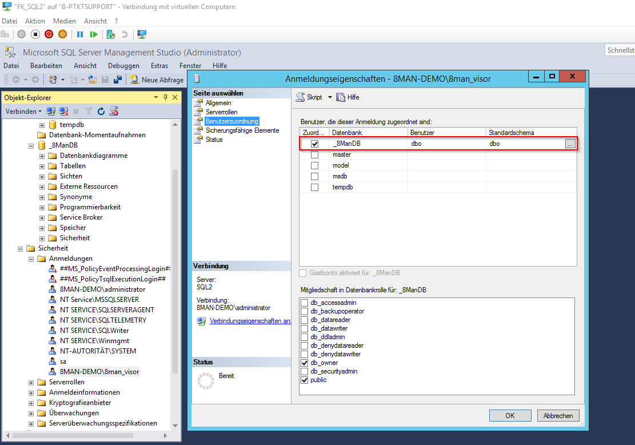Screen dimensions: 635x445
Task: Uncheck the db_owner role membership
Action: [x=305, y=363]
